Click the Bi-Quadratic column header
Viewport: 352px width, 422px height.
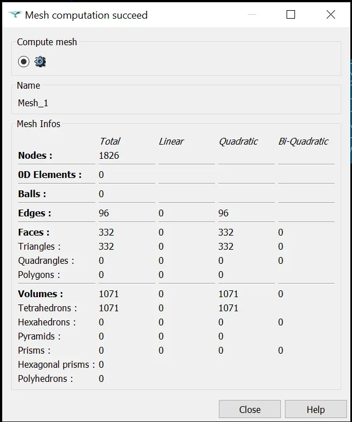click(x=303, y=141)
